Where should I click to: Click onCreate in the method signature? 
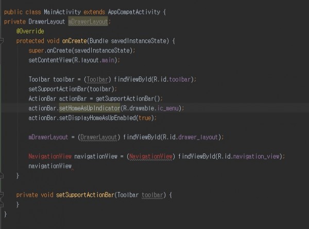pos(75,41)
